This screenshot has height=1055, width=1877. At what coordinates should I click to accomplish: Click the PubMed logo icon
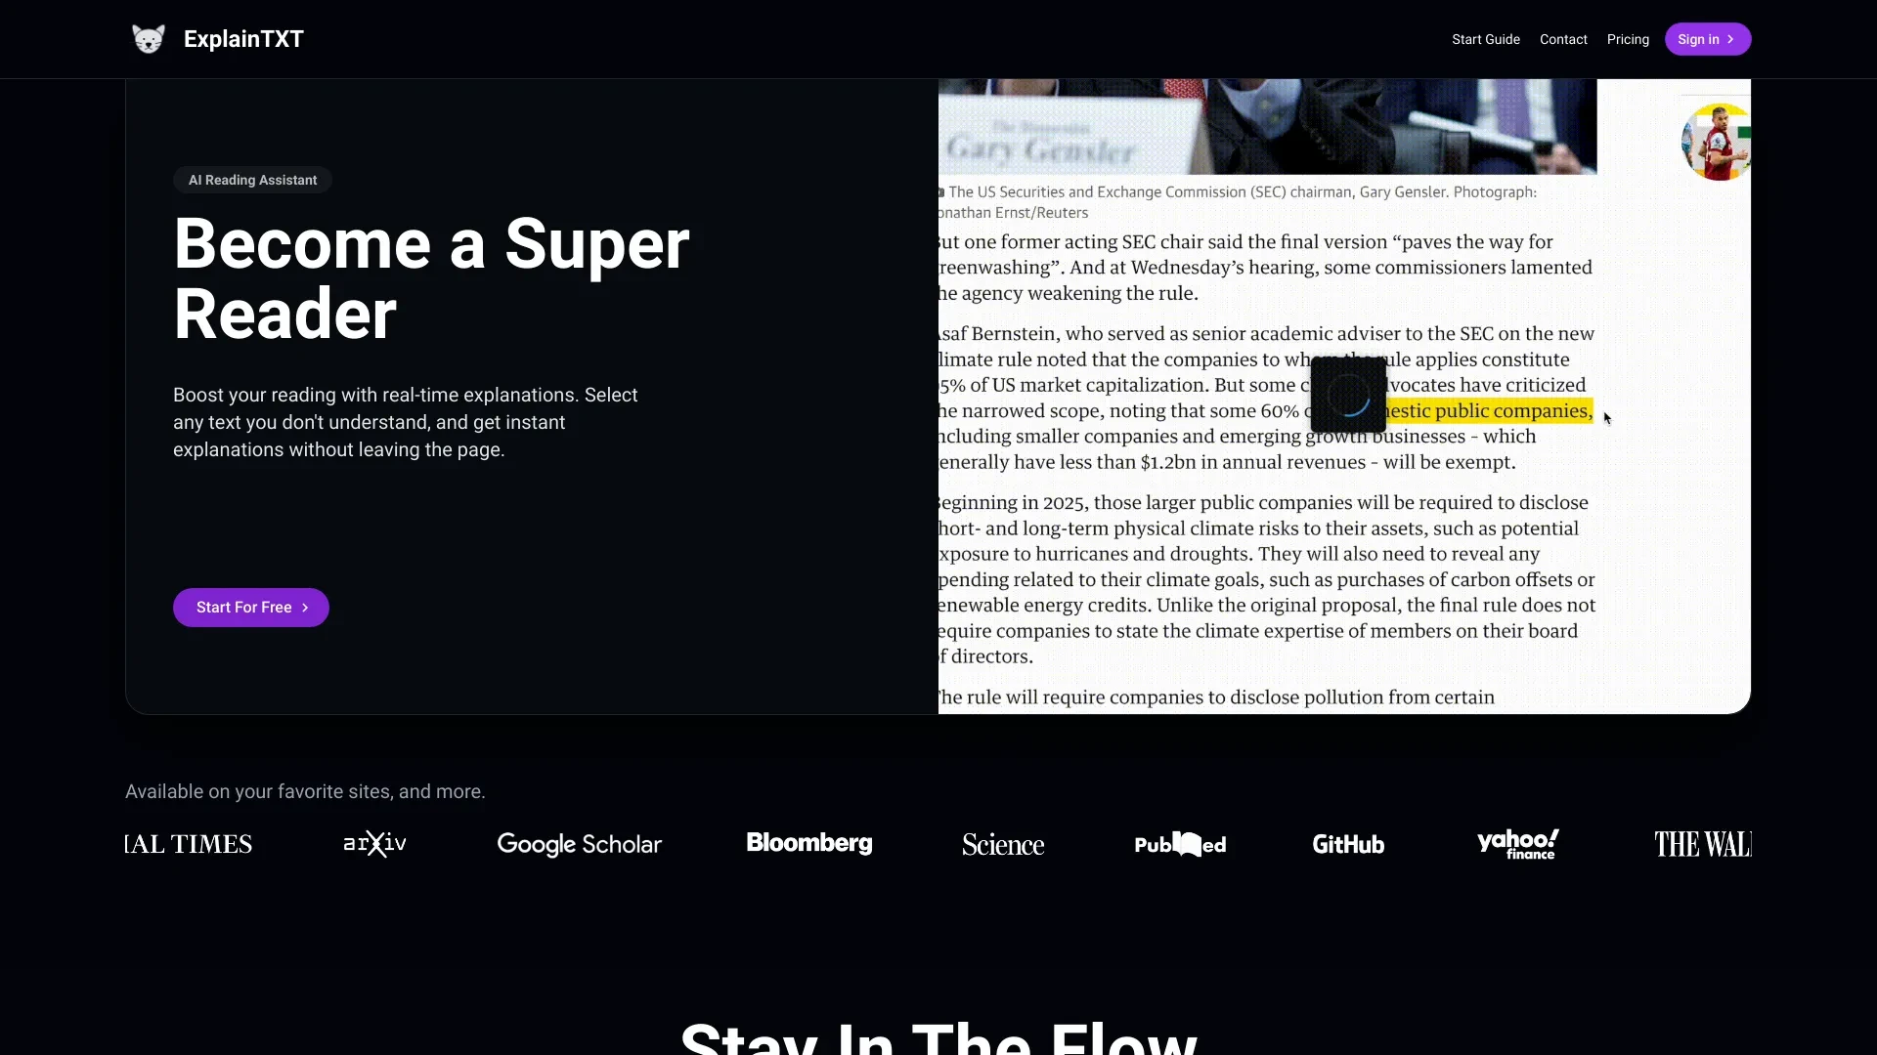1178,842
